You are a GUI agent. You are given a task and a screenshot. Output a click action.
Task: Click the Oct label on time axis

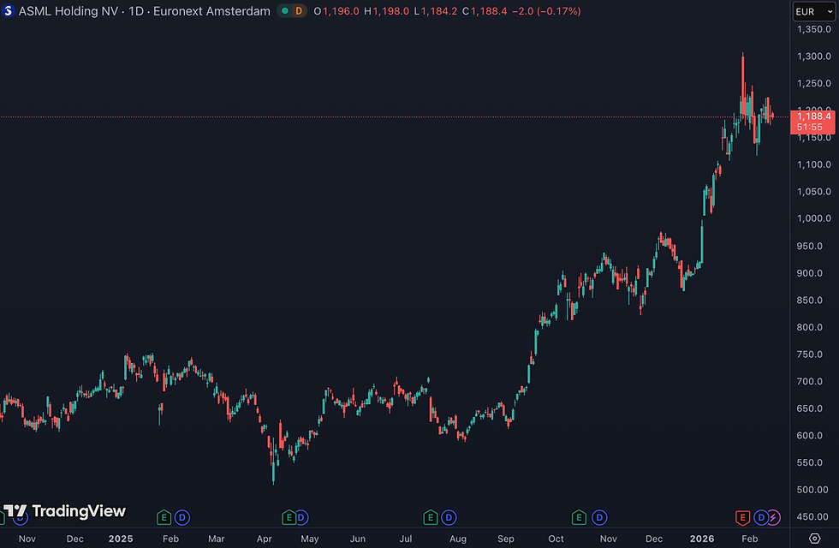556,539
